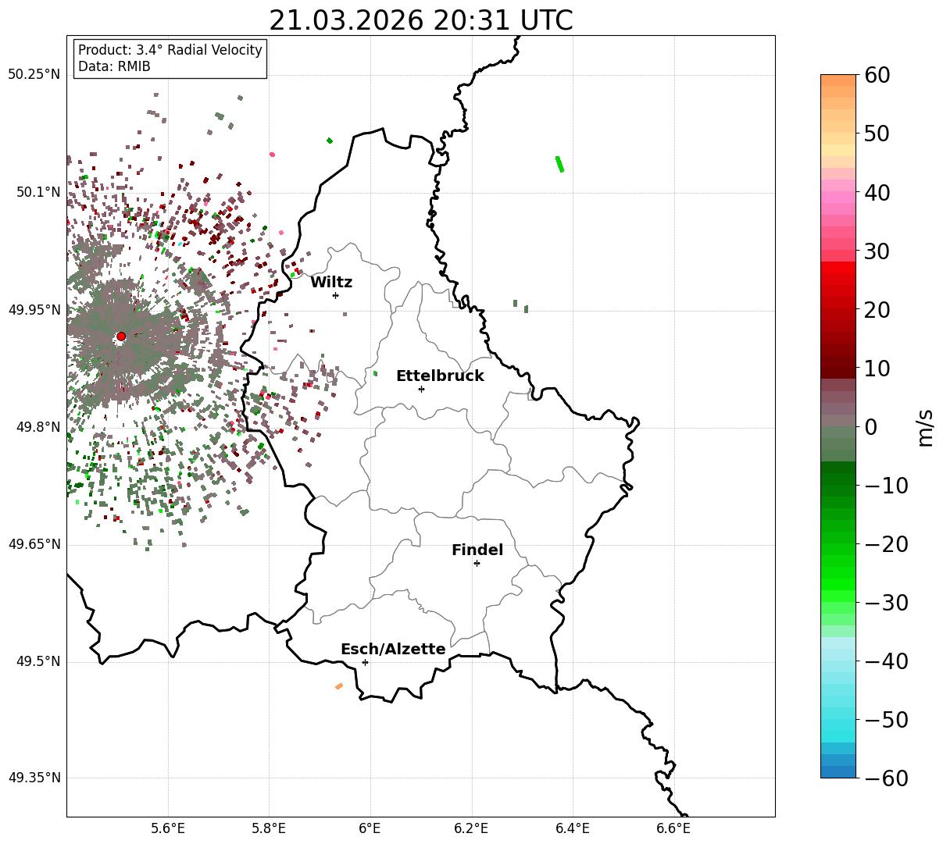Click the Wiltz station cross marker
Viewport: 943px width, 844px height.
click(x=335, y=295)
